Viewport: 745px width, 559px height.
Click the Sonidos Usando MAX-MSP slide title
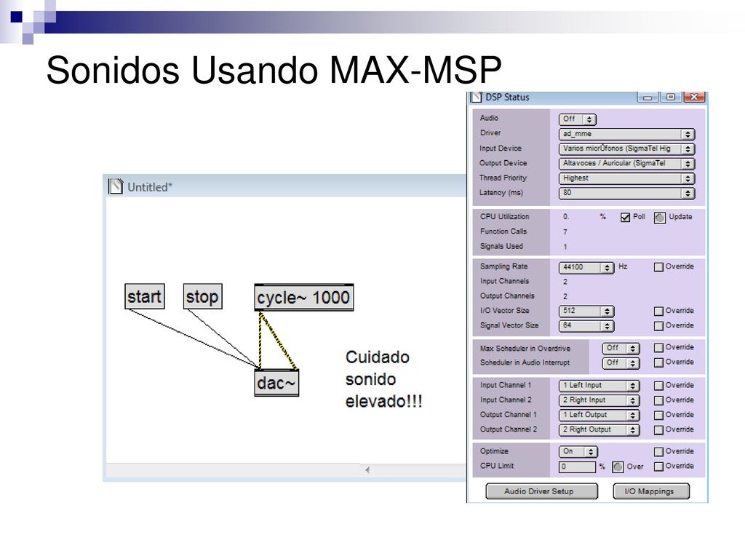coord(274,71)
